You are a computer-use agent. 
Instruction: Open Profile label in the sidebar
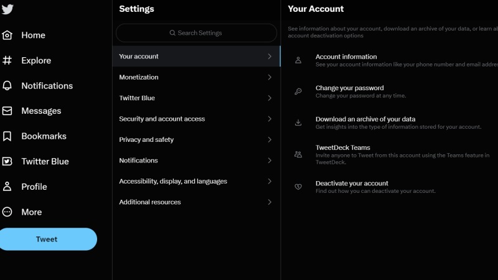click(34, 187)
